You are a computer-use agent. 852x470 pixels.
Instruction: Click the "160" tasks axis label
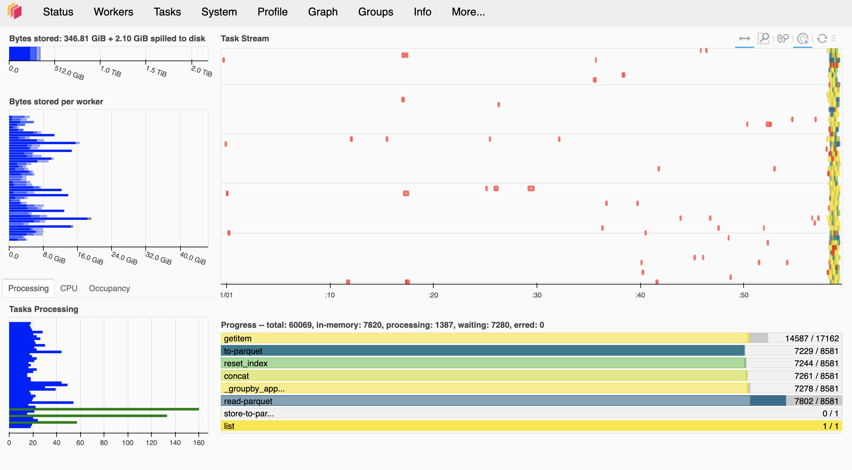click(199, 443)
